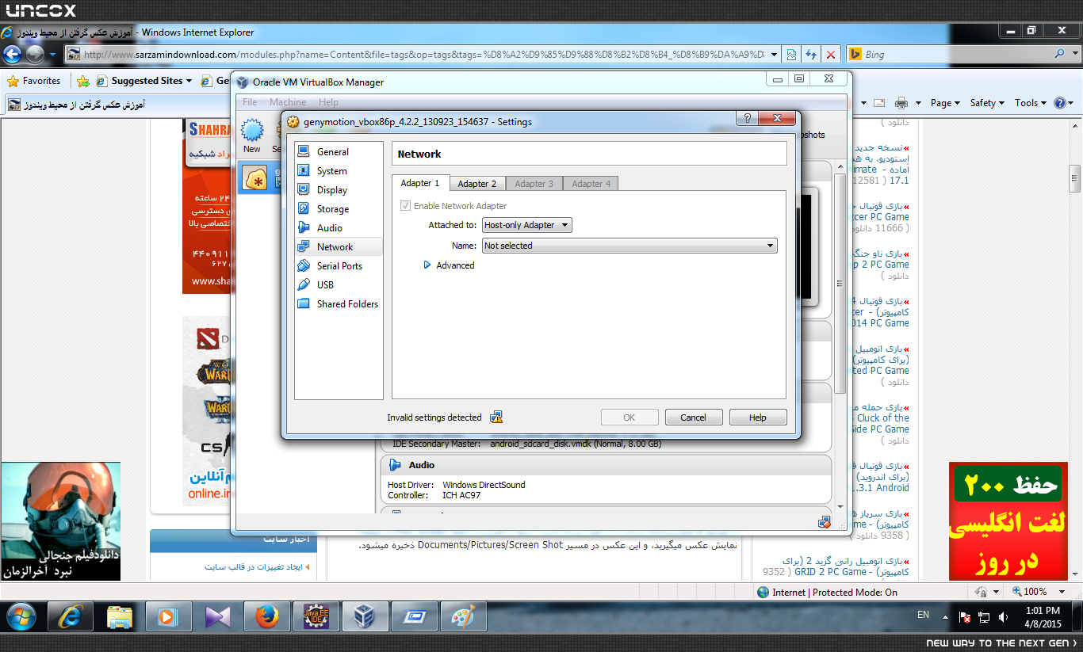The height and width of the screenshot is (652, 1083).
Task: Switch to the Adapter 3 tab
Action: pos(534,184)
